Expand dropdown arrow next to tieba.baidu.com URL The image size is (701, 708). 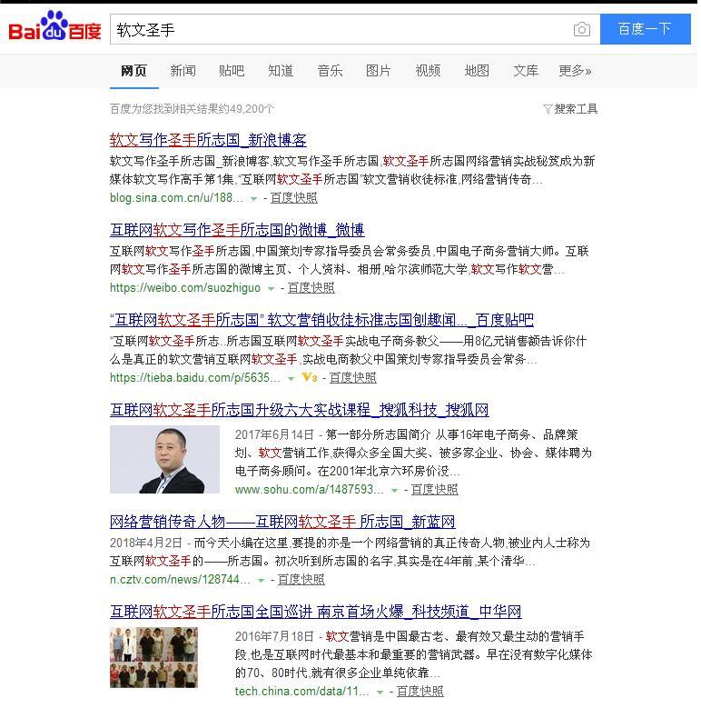coord(291,378)
